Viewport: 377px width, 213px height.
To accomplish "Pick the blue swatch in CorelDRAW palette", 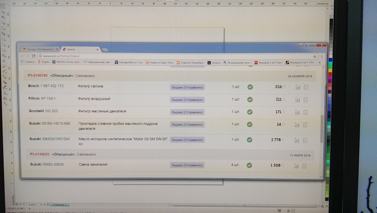I will point(330,60).
